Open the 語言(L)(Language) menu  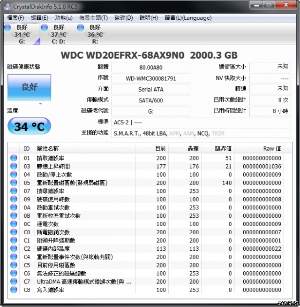pos(188,18)
